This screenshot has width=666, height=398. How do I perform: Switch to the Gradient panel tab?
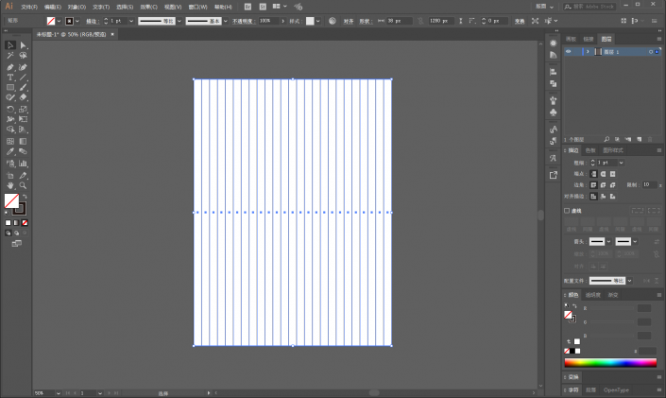pos(613,295)
